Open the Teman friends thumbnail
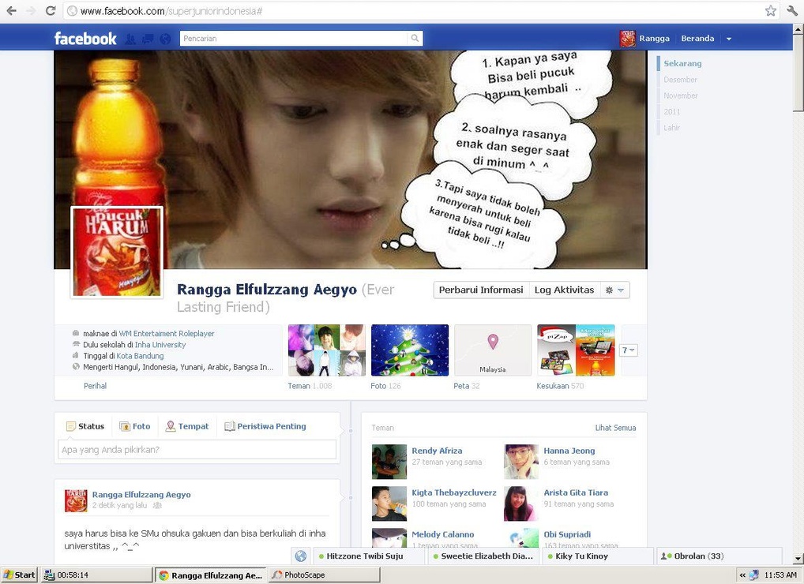The image size is (804, 584). coord(327,350)
